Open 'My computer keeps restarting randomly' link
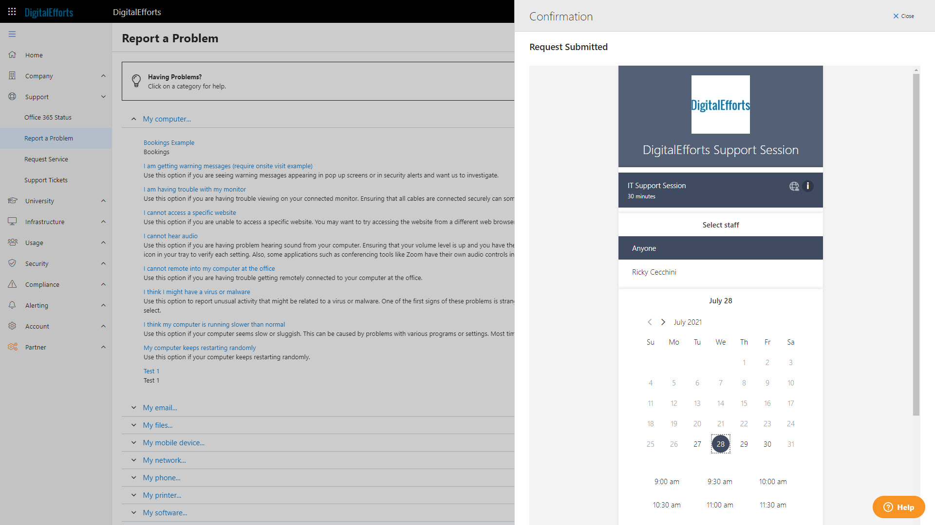The height and width of the screenshot is (525, 935). pyautogui.click(x=200, y=348)
